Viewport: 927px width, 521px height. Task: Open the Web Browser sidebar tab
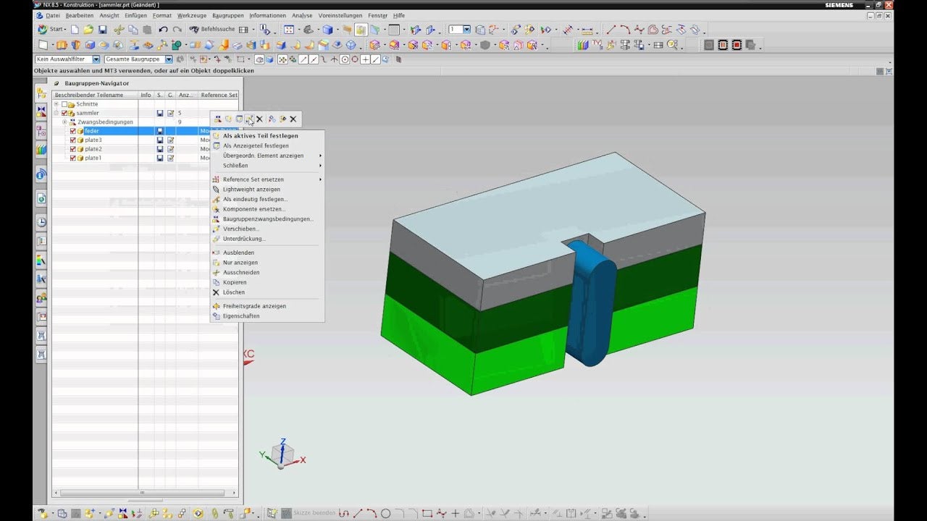coord(41,198)
